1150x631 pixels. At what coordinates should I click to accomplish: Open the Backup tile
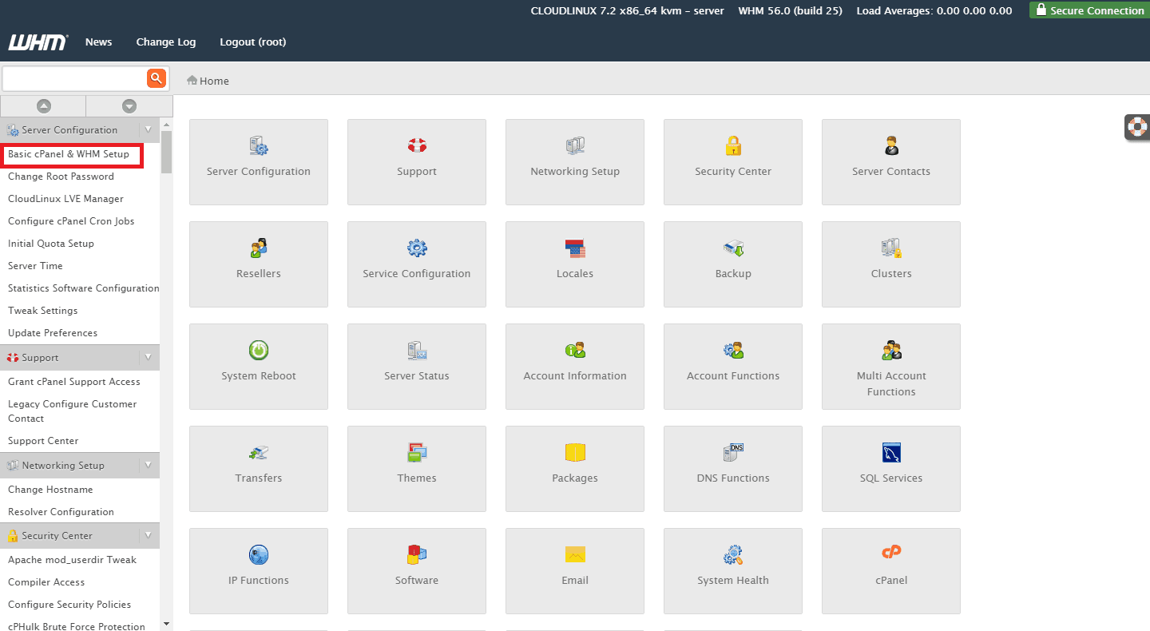[733, 264]
